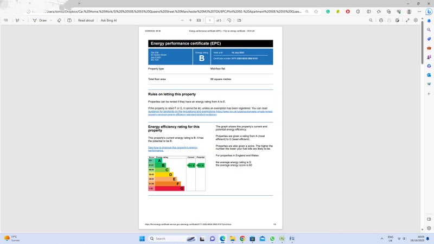The image size is (434, 244).
Task: Click the Windows Start button
Action: pyautogui.click(x=142, y=239)
